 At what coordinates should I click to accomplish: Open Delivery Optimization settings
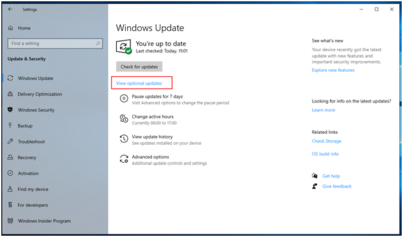tap(40, 94)
